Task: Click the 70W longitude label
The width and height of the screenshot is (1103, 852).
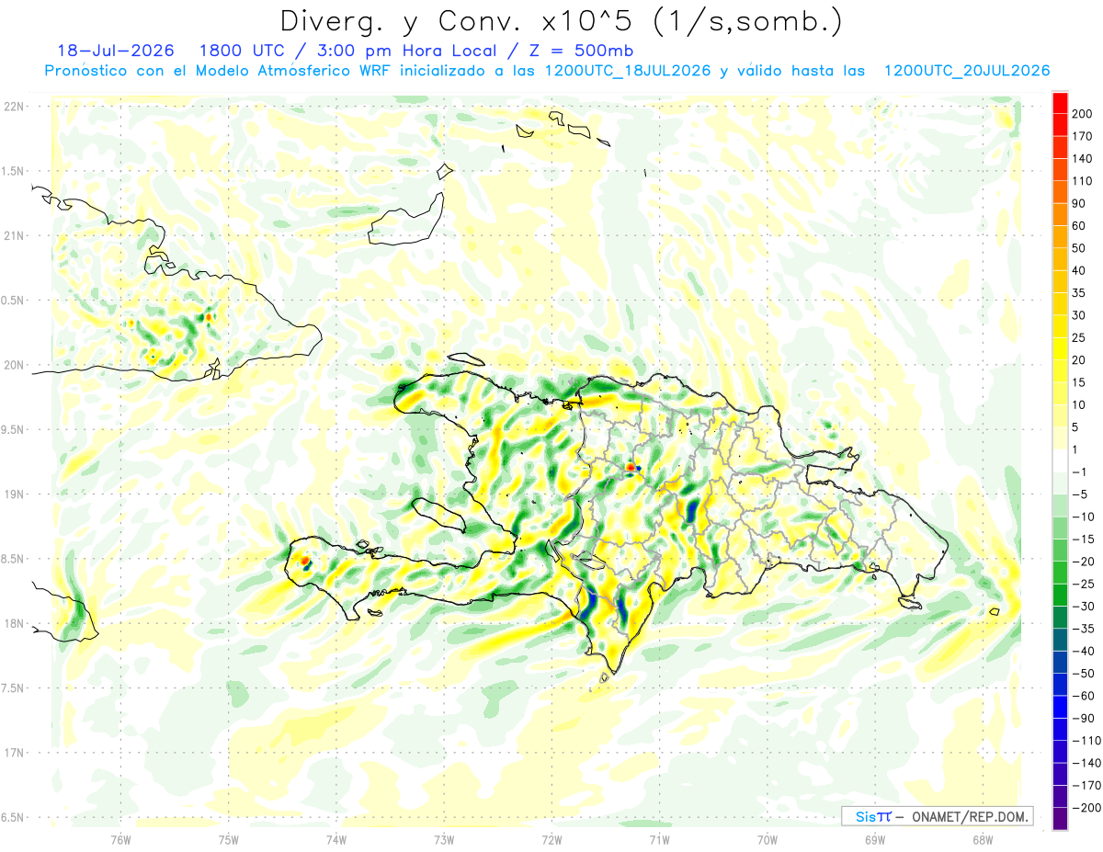Action: coord(768,840)
